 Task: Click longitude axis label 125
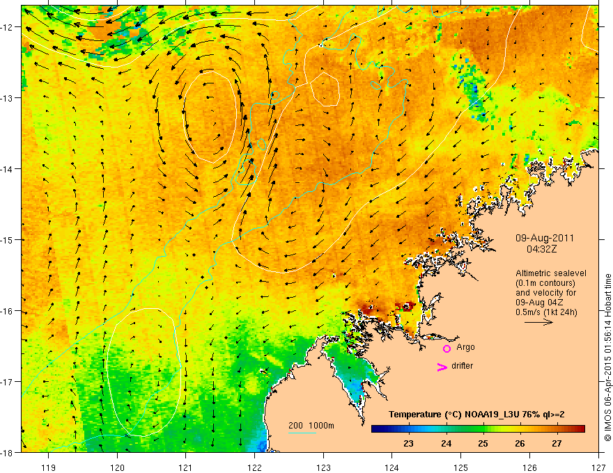(460, 467)
